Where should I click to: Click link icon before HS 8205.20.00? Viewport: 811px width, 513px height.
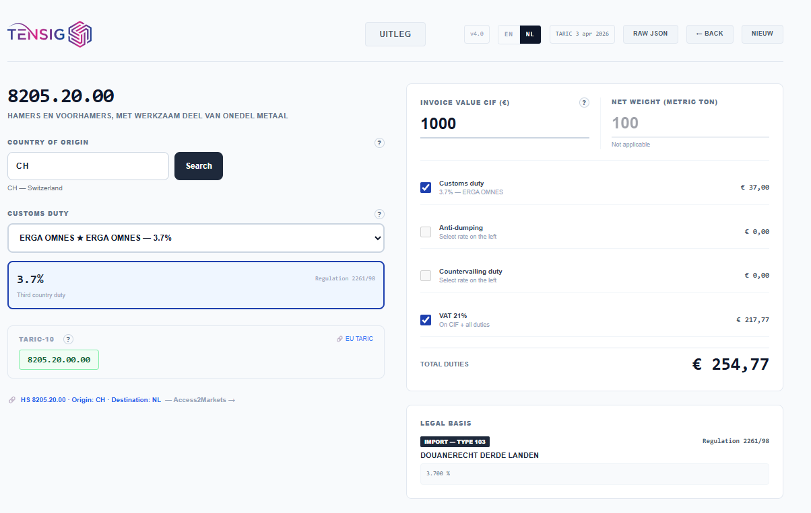(x=12, y=400)
